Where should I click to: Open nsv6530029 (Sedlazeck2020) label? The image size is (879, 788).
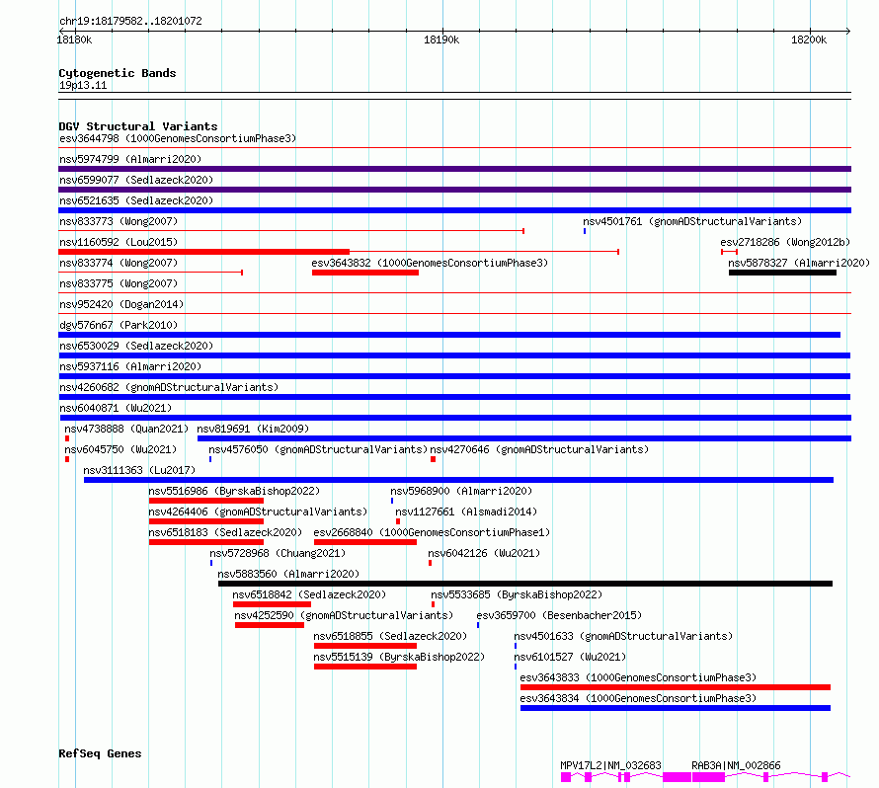pyautogui.click(x=136, y=346)
